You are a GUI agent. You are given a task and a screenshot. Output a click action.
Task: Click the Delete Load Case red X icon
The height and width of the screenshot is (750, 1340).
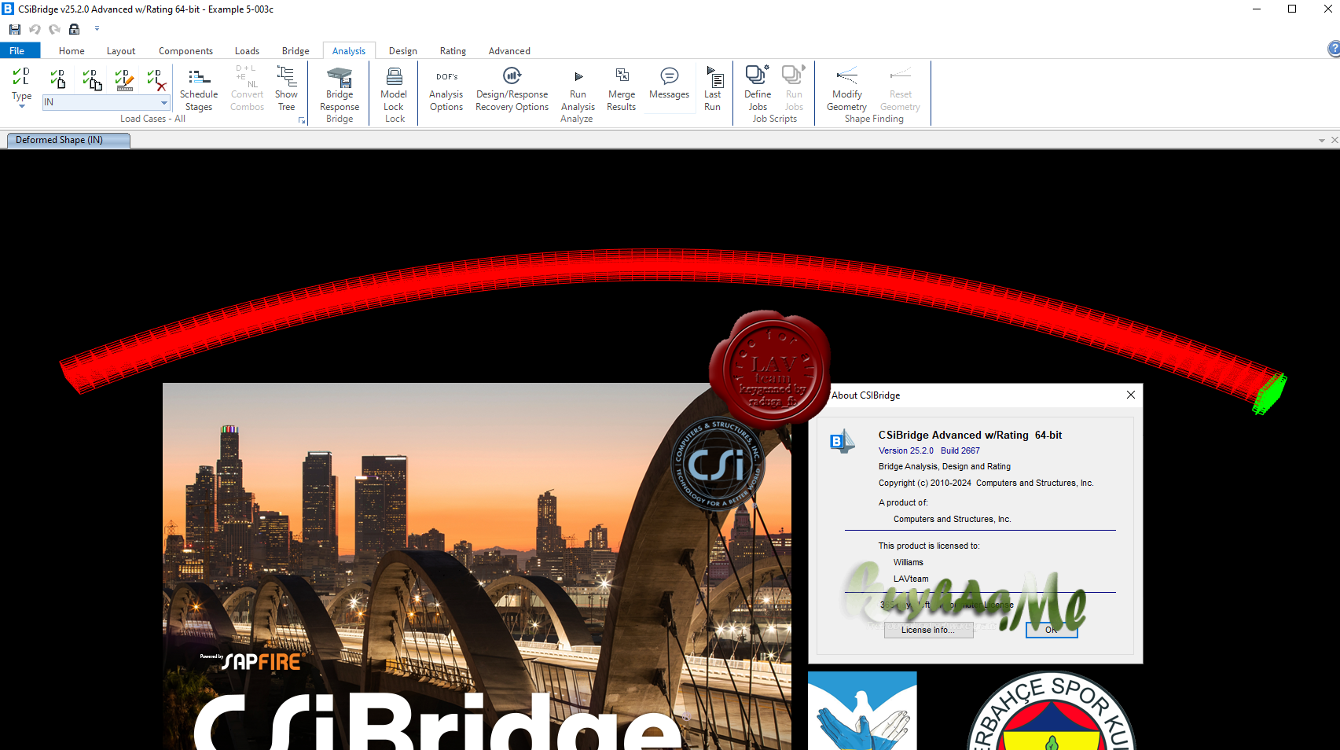156,79
